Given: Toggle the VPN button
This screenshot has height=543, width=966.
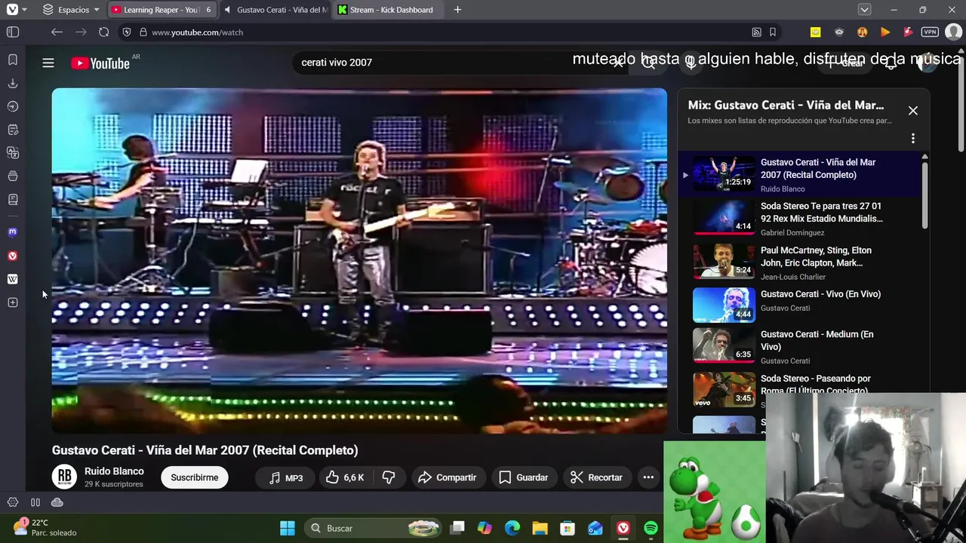Looking at the screenshot, I should 930,32.
